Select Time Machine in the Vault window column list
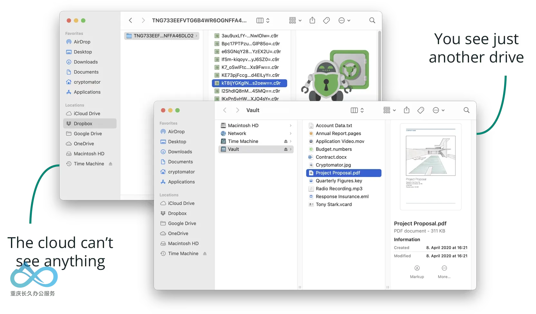536x314 pixels. pos(256,141)
